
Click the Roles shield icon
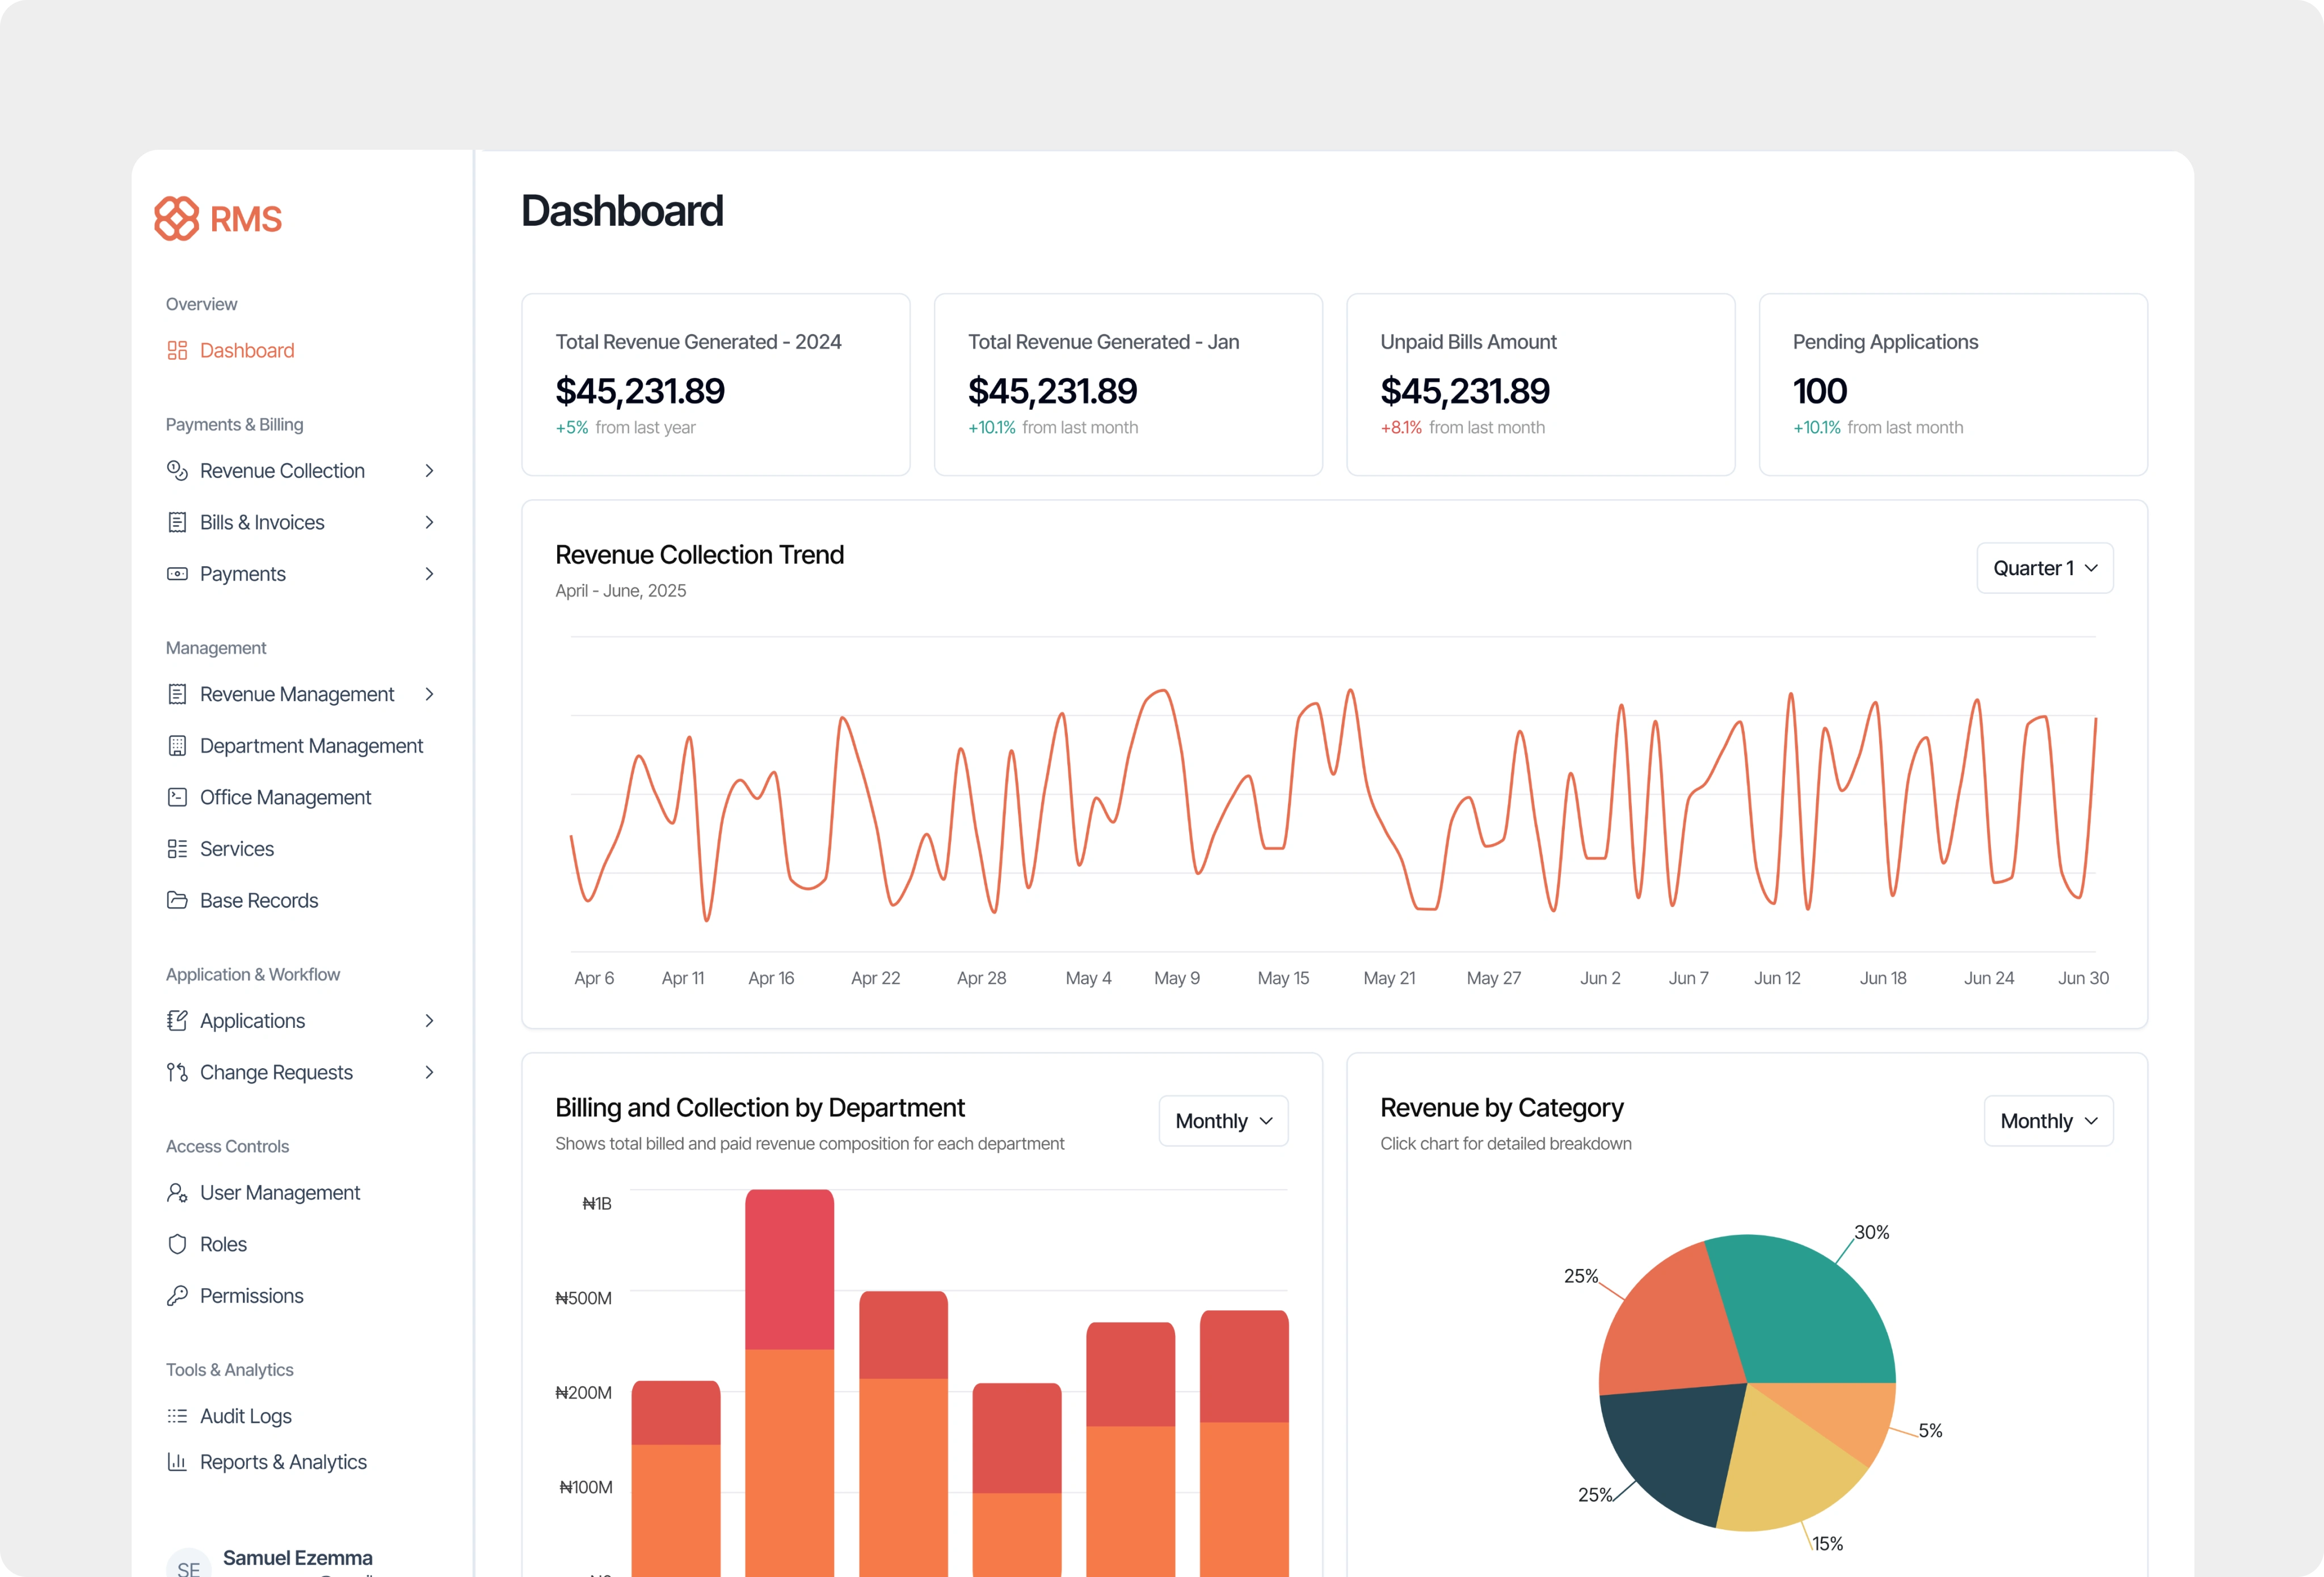[x=177, y=1244]
